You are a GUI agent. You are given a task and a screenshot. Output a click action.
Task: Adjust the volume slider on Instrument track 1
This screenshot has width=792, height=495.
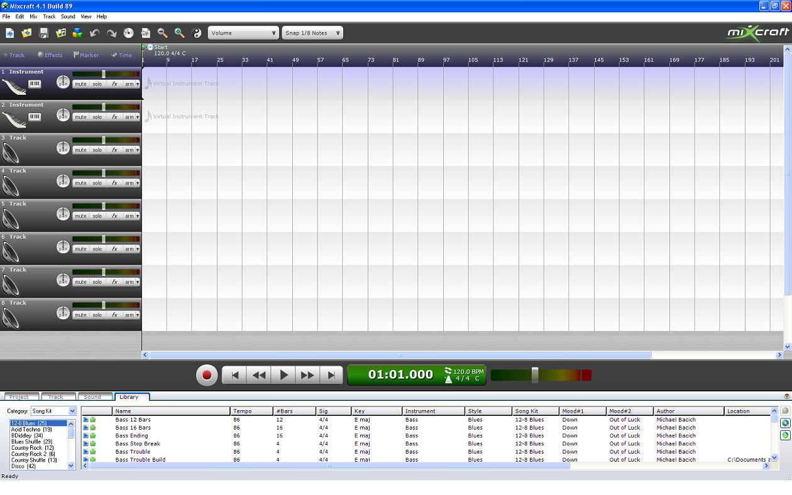pos(104,74)
